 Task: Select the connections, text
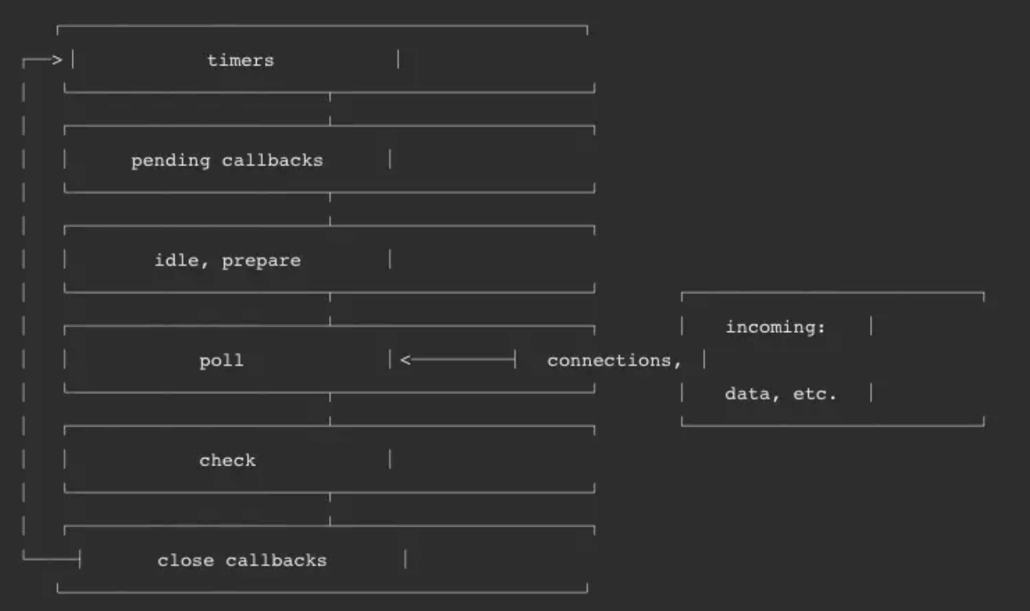615,360
